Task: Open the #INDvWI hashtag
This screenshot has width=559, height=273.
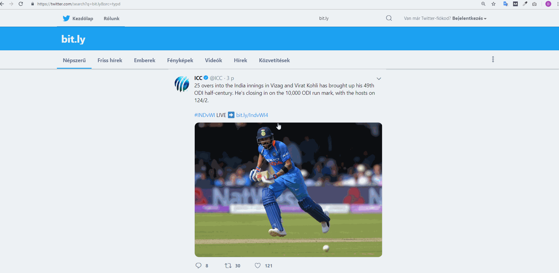Action: pyautogui.click(x=205, y=115)
